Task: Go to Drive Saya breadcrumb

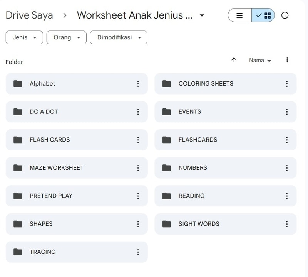Action: (x=29, y=15)
